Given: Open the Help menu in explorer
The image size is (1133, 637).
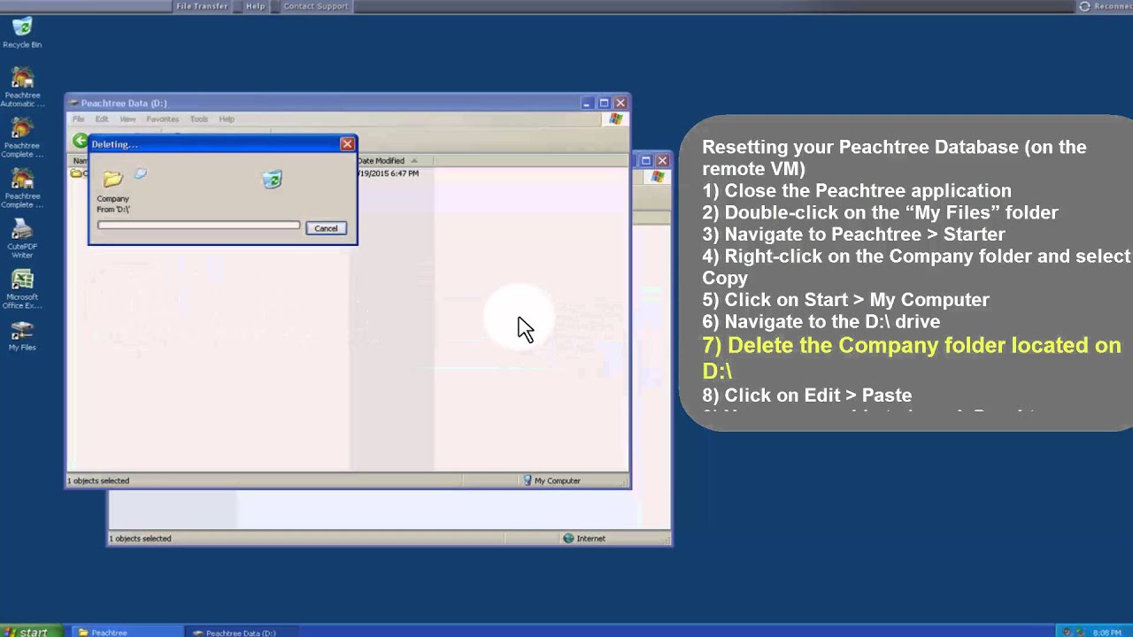Looking at the screenshot, I should tap(227, 119).
